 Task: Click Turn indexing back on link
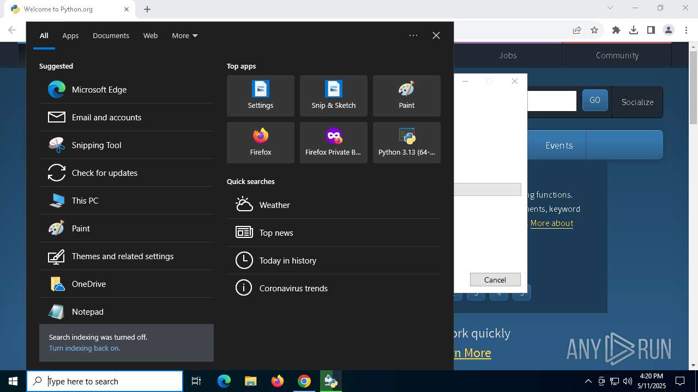(x=85, y=348)
